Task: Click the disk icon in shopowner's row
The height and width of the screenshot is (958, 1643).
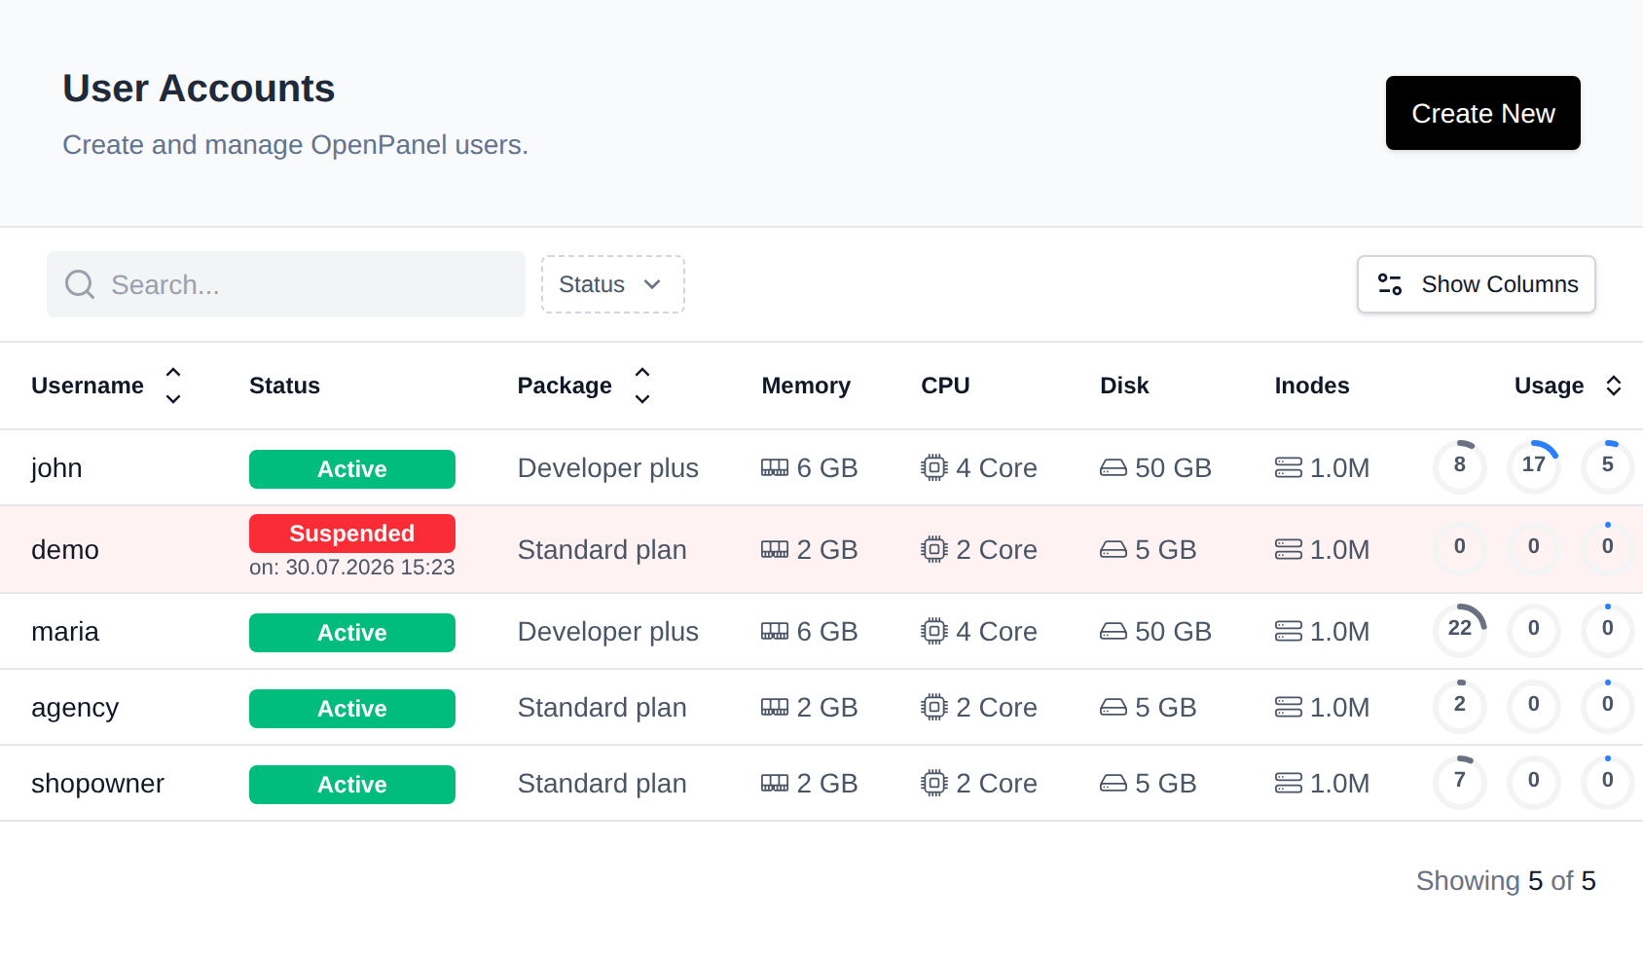Action: 1114,784
